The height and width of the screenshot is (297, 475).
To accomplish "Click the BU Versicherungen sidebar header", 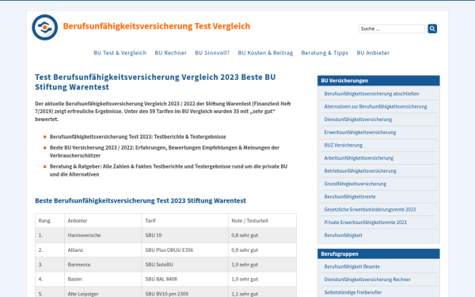I will pyautogui.click(x=378, y=81).
